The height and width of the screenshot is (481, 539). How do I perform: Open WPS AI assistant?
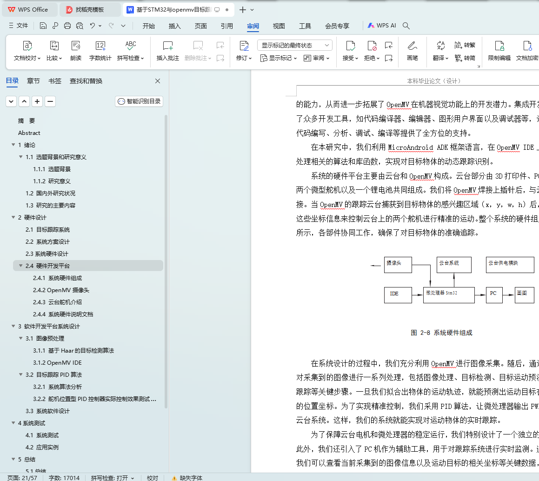[x=381, y=26]
